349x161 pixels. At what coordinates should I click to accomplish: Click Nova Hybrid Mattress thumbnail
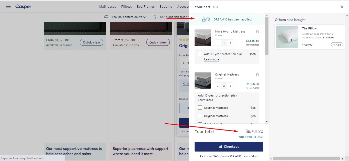tap(203, 38)
